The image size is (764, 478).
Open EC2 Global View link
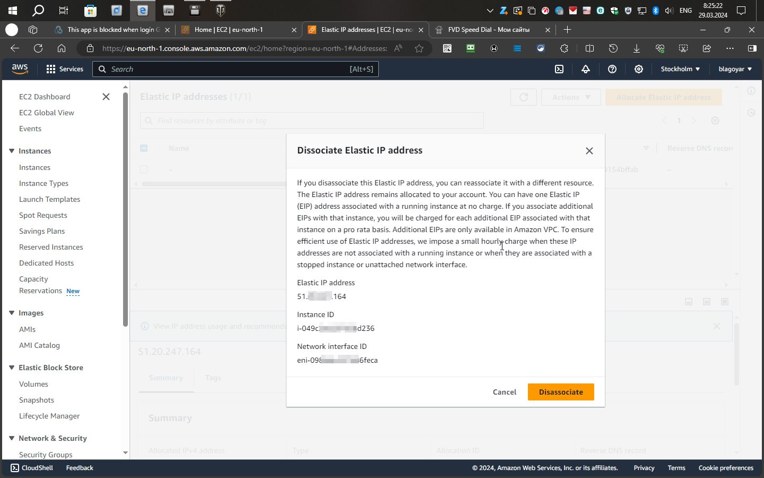[x=47, y=113]
